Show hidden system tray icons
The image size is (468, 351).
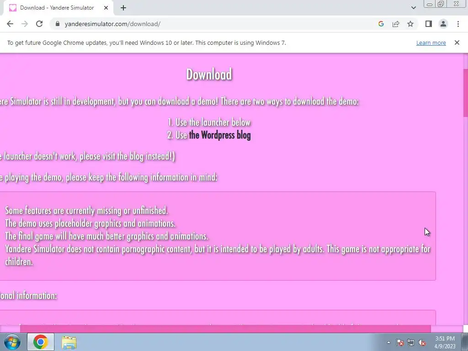pos(388,342)
